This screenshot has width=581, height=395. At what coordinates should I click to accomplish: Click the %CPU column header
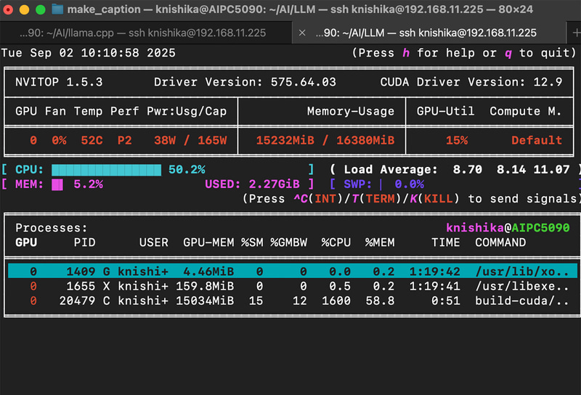[336, 243]
